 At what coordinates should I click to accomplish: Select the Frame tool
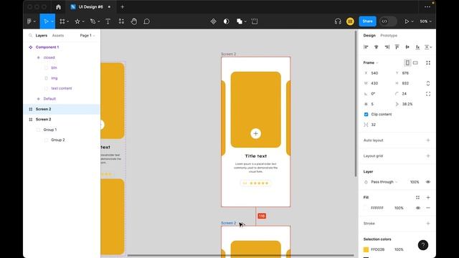click(x=62, y=21)
